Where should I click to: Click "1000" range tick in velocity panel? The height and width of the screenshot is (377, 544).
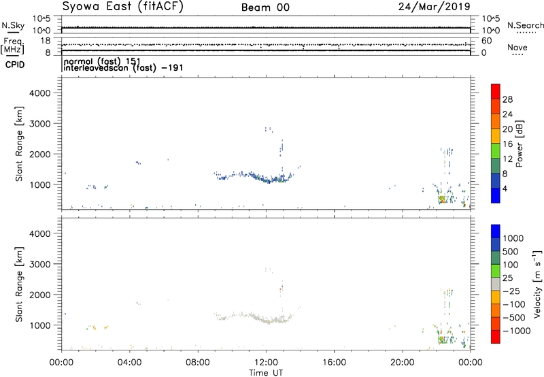tap(39, 325)
